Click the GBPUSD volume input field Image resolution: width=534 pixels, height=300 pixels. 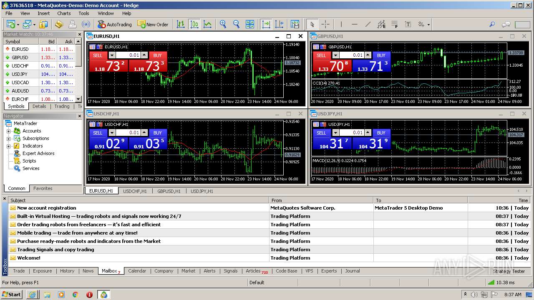351,55
